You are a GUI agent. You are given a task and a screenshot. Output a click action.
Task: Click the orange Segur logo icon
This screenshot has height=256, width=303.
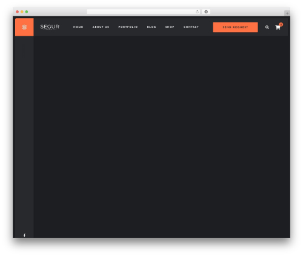click(x=24, y=27)
